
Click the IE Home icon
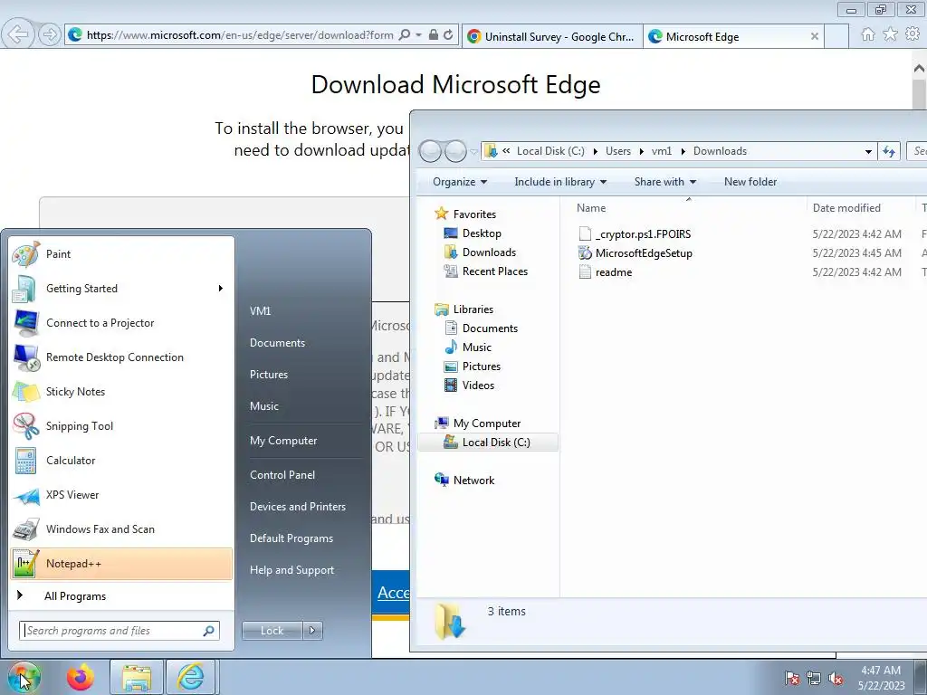tap(868, 35)
